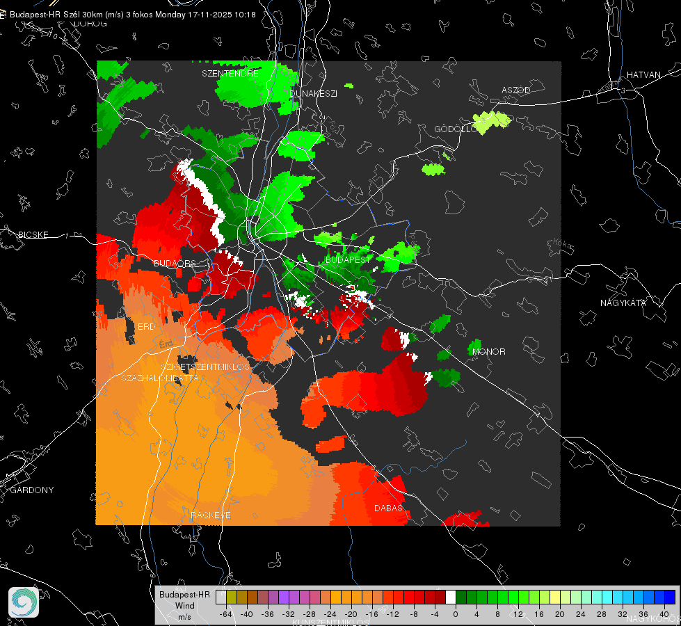The height and width of the screenshot is (626, 681).
Task: Click the deep blue legend swatch above 40
Action: tap(670, 597)
